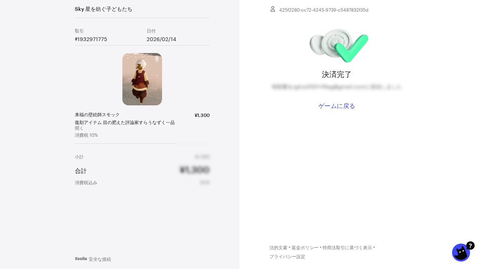
Task: Click the 安全な接続 secure connection label
Action: click(100, 259)
